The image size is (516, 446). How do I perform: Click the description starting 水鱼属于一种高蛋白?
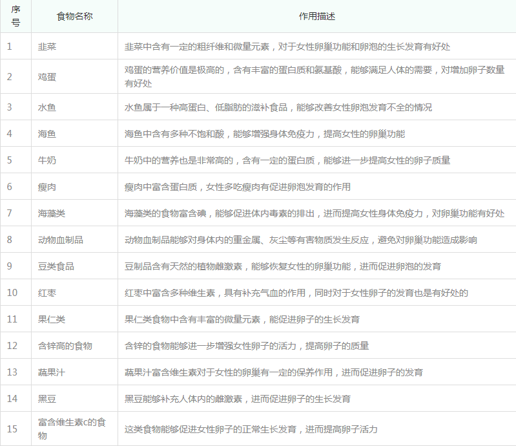(278, 107)
